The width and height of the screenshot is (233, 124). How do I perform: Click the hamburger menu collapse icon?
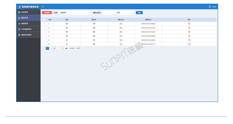click(43, 7)
